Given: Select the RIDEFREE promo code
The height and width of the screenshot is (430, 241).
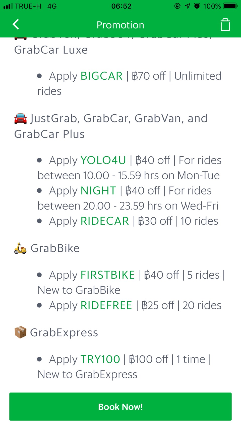Looking at the screenshot, I should coord(106,305).
